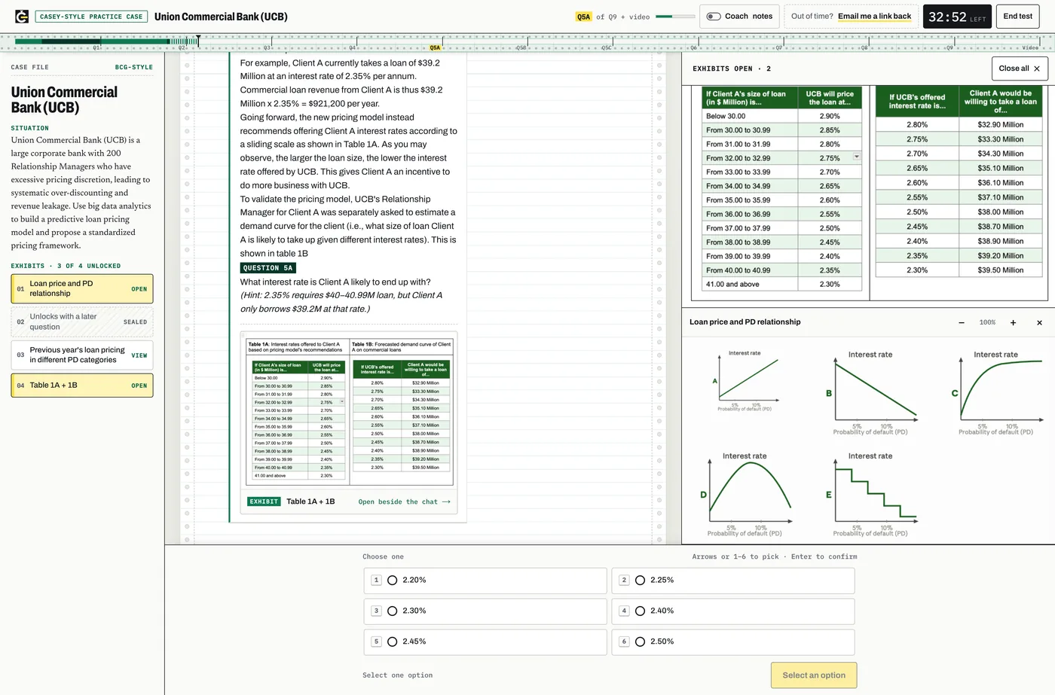Click sealed exhibit 02 Unlocks with a later question
Viewport: 1055px width, 695px height.
tap(82, 322)
